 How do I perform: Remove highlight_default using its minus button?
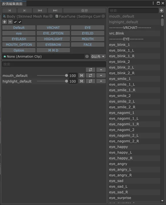(x=101, y=81)
